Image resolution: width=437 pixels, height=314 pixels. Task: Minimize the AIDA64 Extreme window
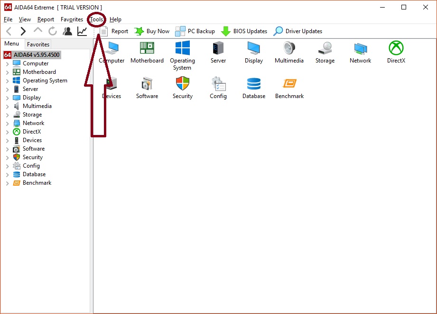382,7
